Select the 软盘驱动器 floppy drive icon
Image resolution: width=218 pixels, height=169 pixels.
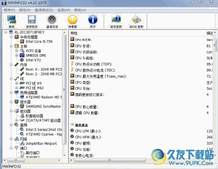pyautogui.click(x=22, y=116)
